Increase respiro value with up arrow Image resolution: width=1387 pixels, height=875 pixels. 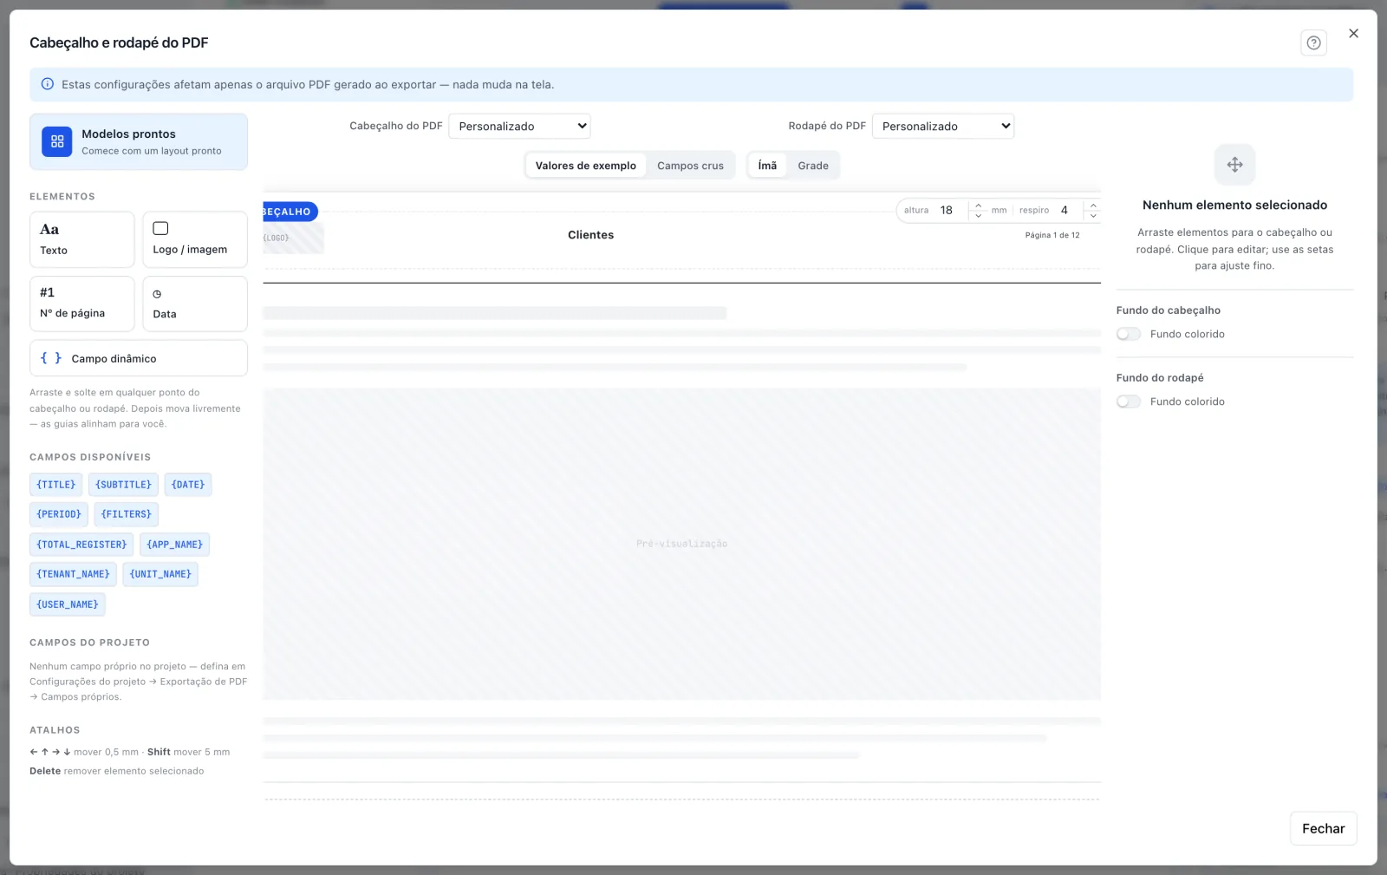point(1093,206)
